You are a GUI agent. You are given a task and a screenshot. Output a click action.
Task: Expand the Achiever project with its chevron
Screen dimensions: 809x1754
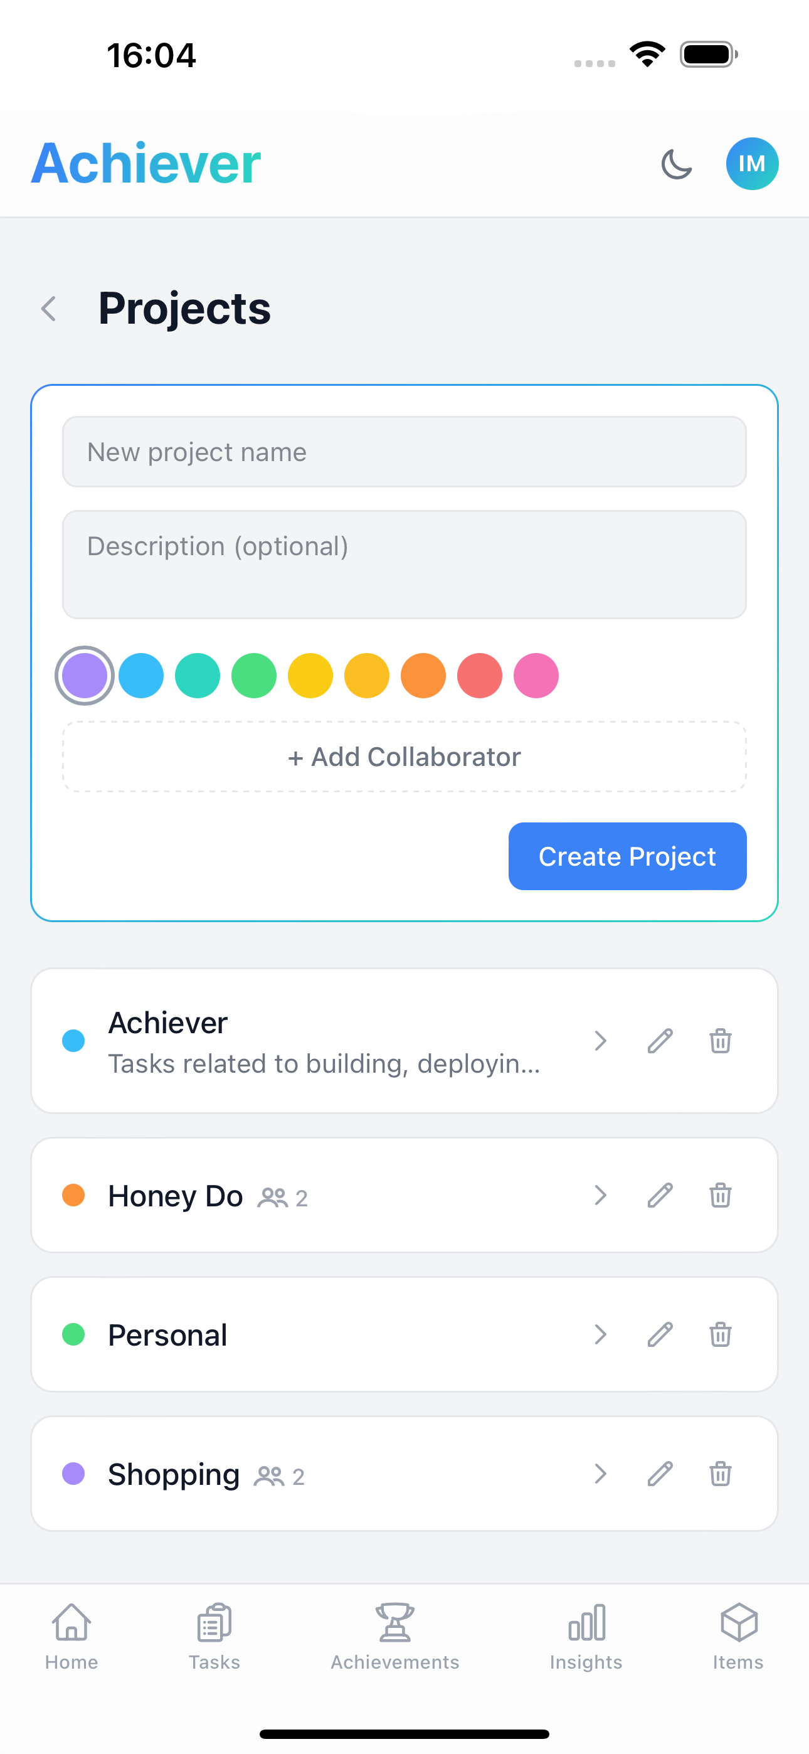(x=600, y=1040)
